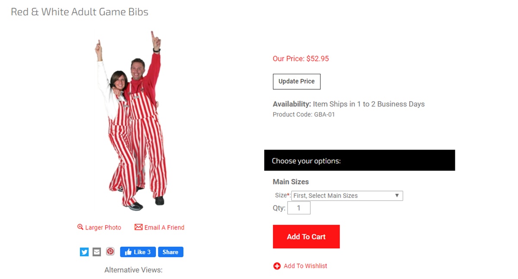Click the Add To Wishlist link
518x279 pixels.
pyautogui.click(x=305, y=266)
